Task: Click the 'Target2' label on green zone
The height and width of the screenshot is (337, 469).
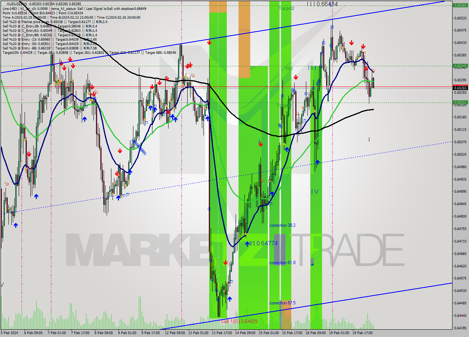Action: (286, 8)
